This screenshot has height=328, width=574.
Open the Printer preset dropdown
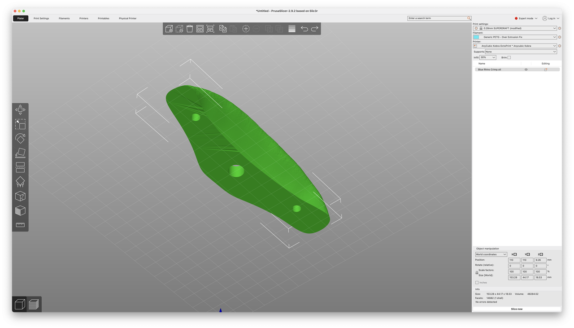click(x=515, y=46)
